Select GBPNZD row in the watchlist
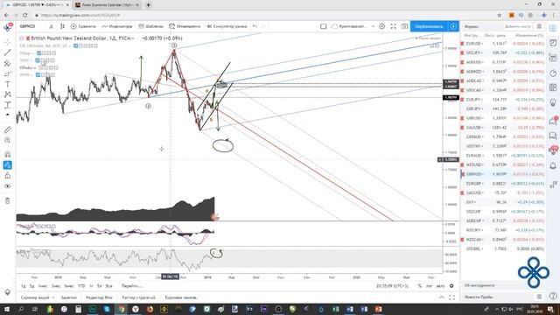 [503, 174]
